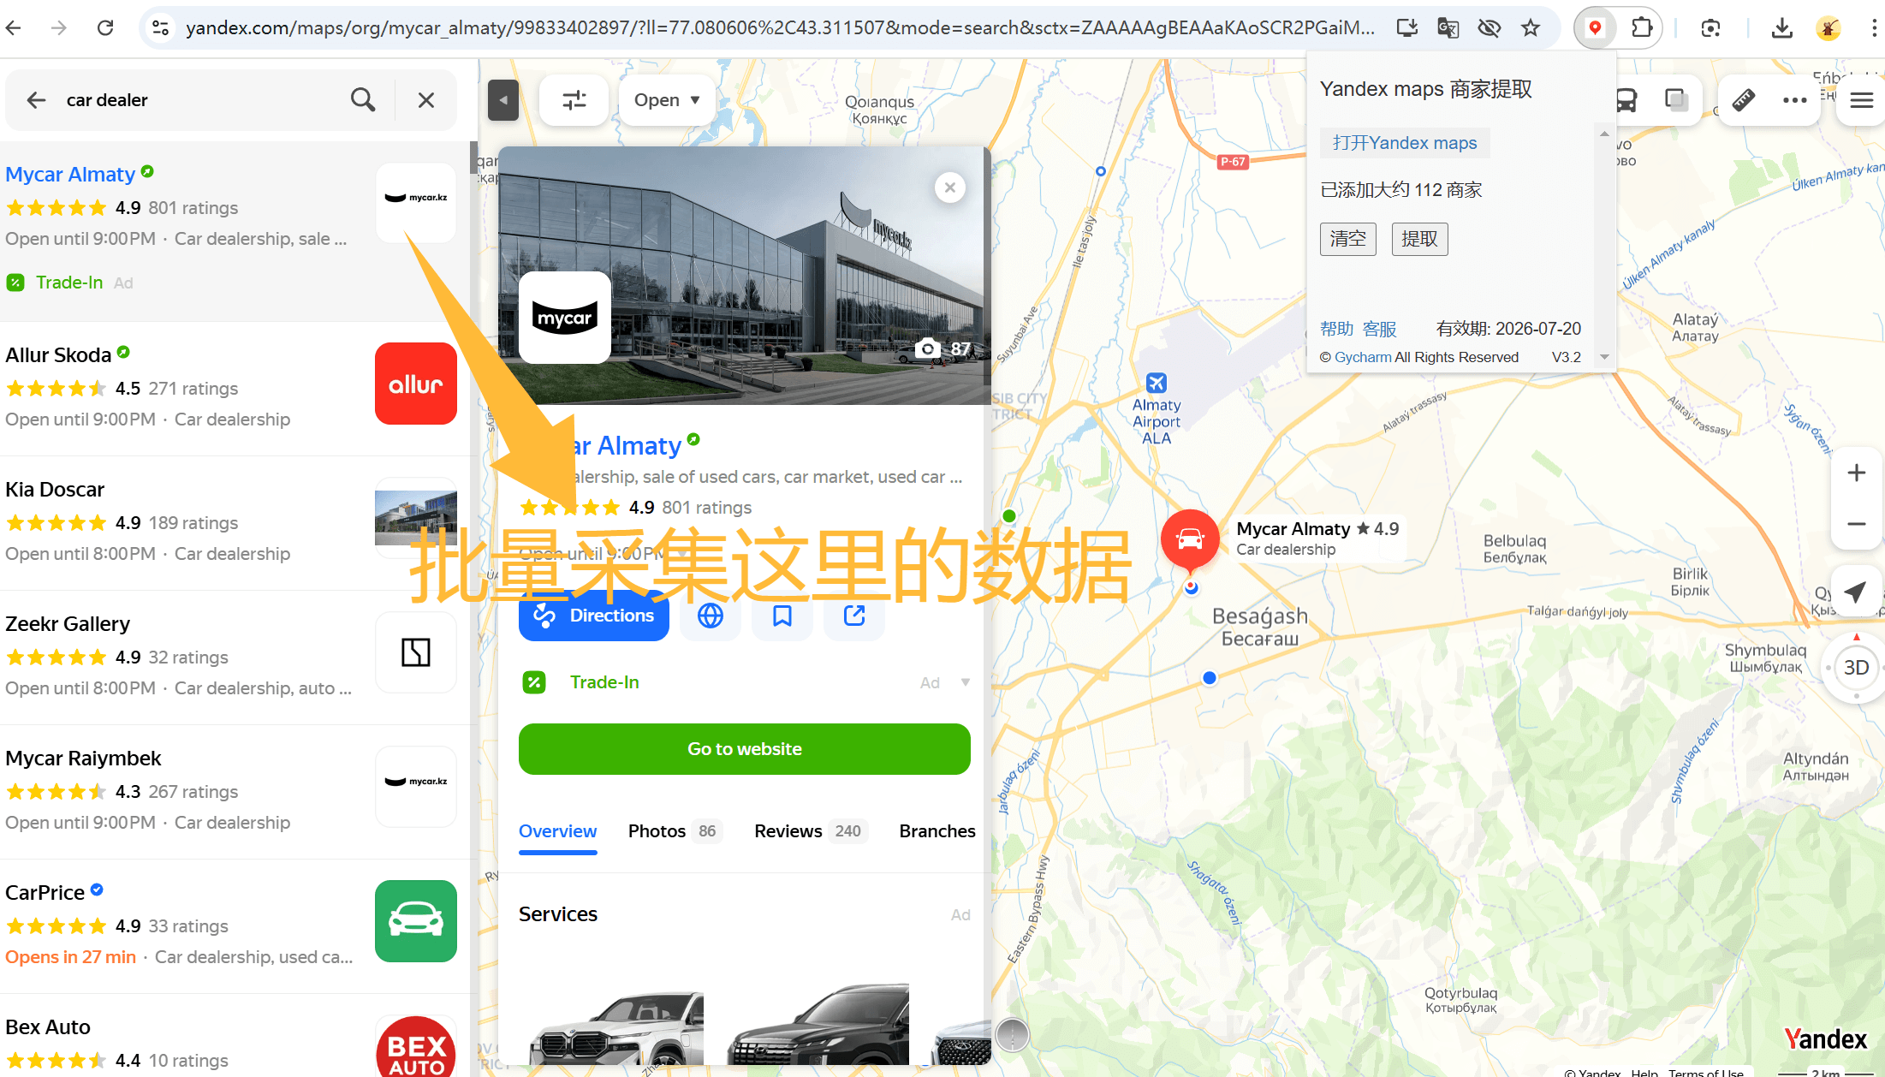Open Mycar Raiymbek result
This screenshot has width=1885, height=1077.
pos(83,758)
